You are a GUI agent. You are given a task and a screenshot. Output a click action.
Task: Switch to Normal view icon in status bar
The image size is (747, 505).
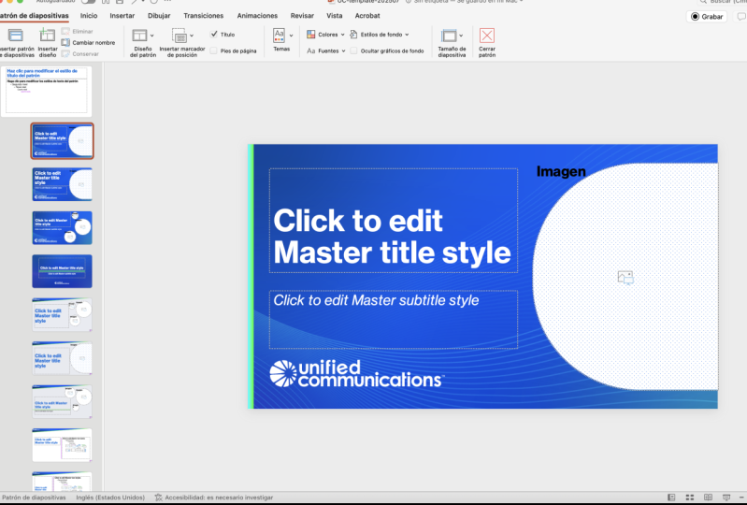pos(671,498)
